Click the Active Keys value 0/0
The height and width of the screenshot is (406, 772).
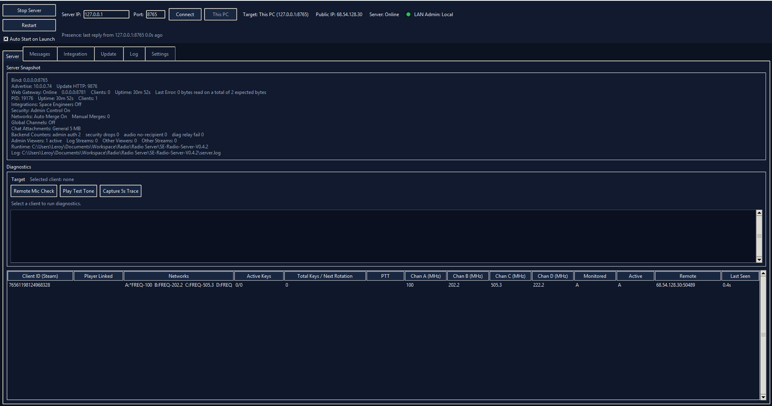(239, 285)
